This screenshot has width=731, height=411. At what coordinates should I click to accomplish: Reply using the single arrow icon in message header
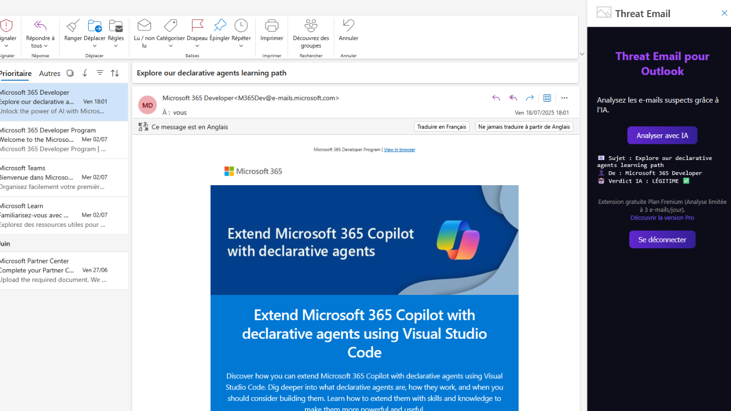coord(496,98)
